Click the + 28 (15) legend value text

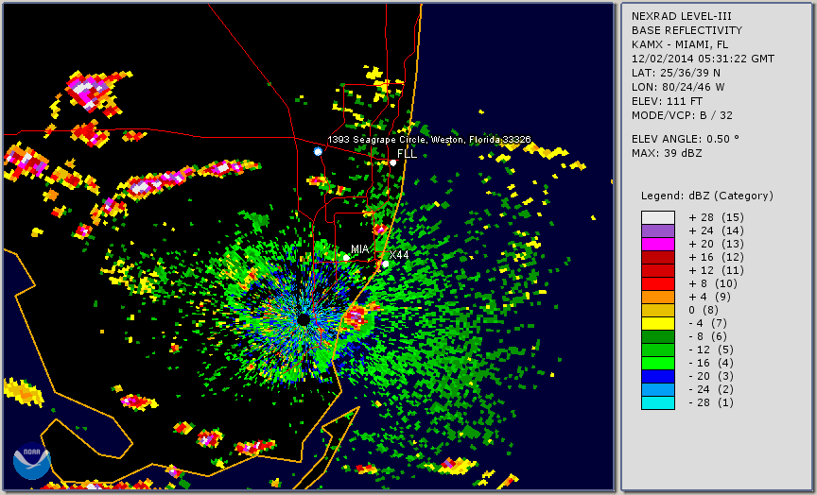click(716, 217)
